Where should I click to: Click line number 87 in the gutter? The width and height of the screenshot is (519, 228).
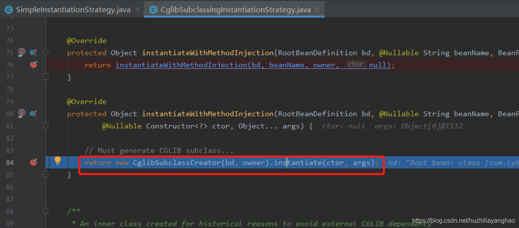9,199
